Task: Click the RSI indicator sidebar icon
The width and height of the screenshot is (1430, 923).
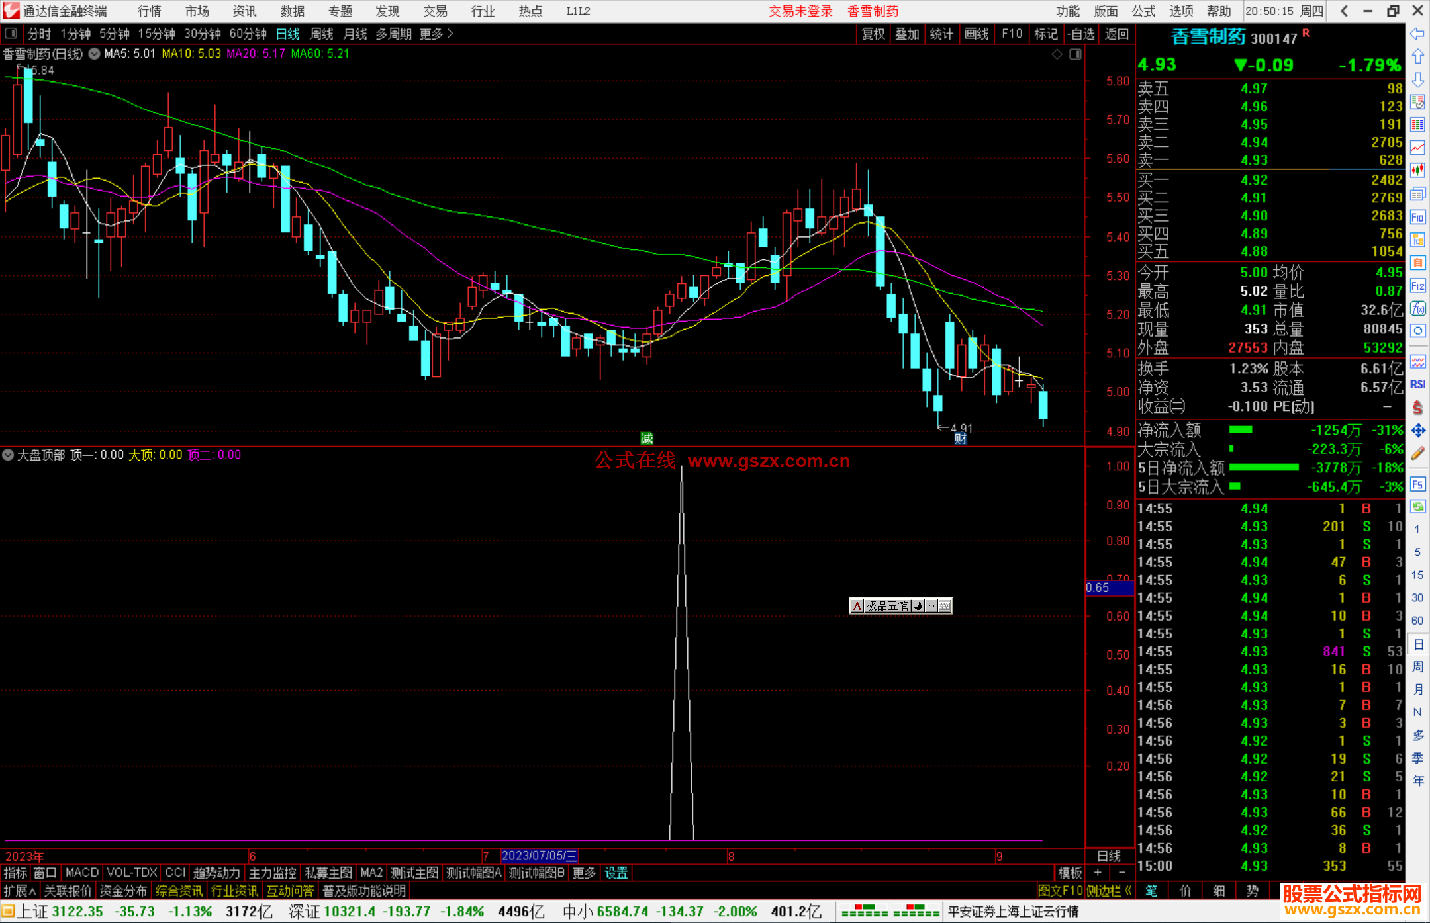Action: 1417,384
